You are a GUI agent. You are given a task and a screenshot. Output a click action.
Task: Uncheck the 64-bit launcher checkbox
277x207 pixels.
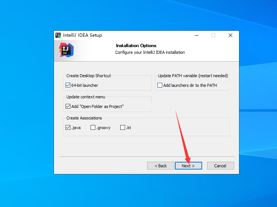click(x=68, y=85)
